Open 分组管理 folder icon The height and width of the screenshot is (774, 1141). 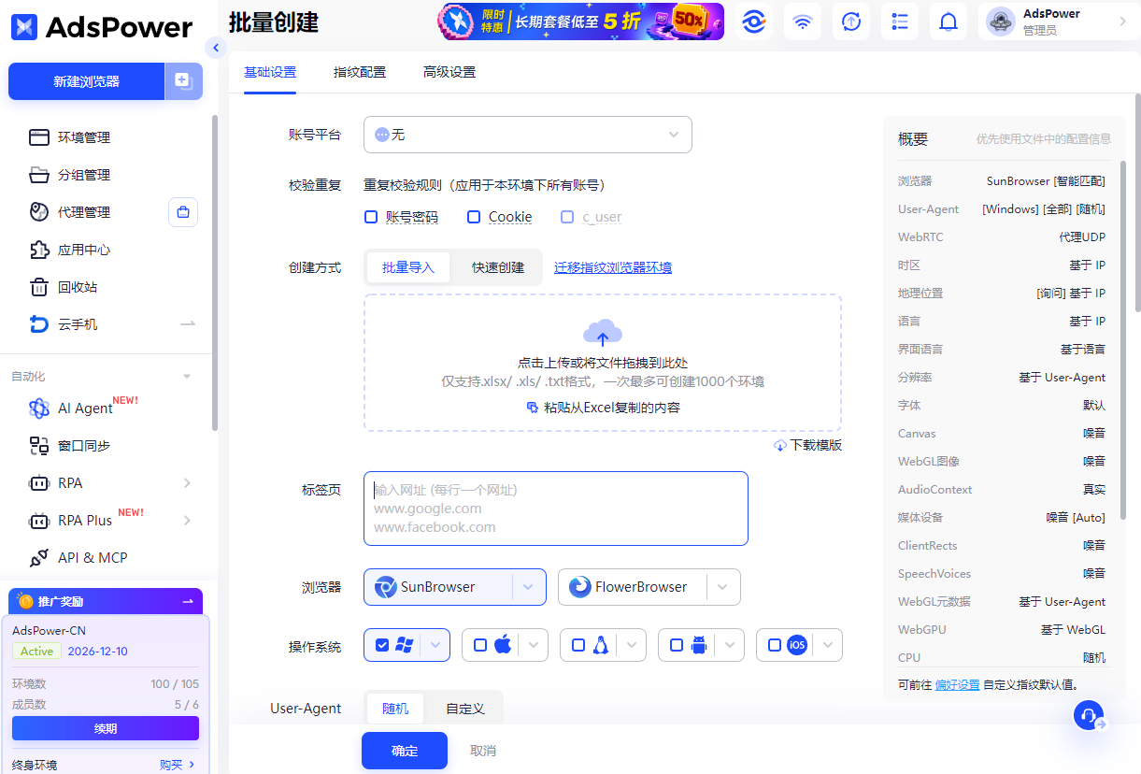(x=39, y=175)
